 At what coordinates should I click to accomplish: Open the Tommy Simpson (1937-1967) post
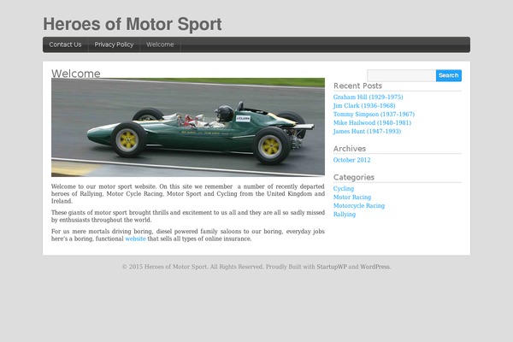374,115
